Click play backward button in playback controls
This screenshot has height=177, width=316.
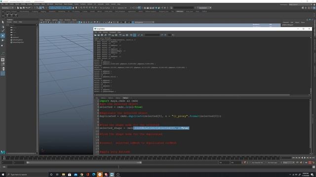coord(302,158)
